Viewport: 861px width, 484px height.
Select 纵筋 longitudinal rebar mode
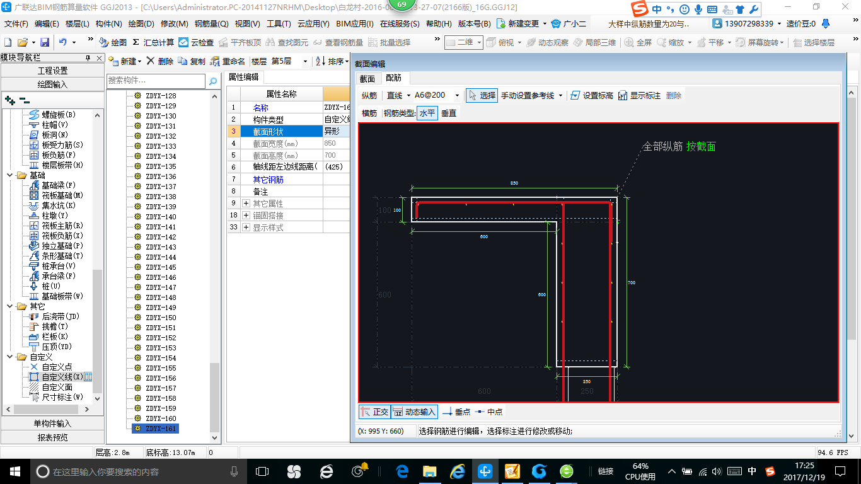click(369, 96)
